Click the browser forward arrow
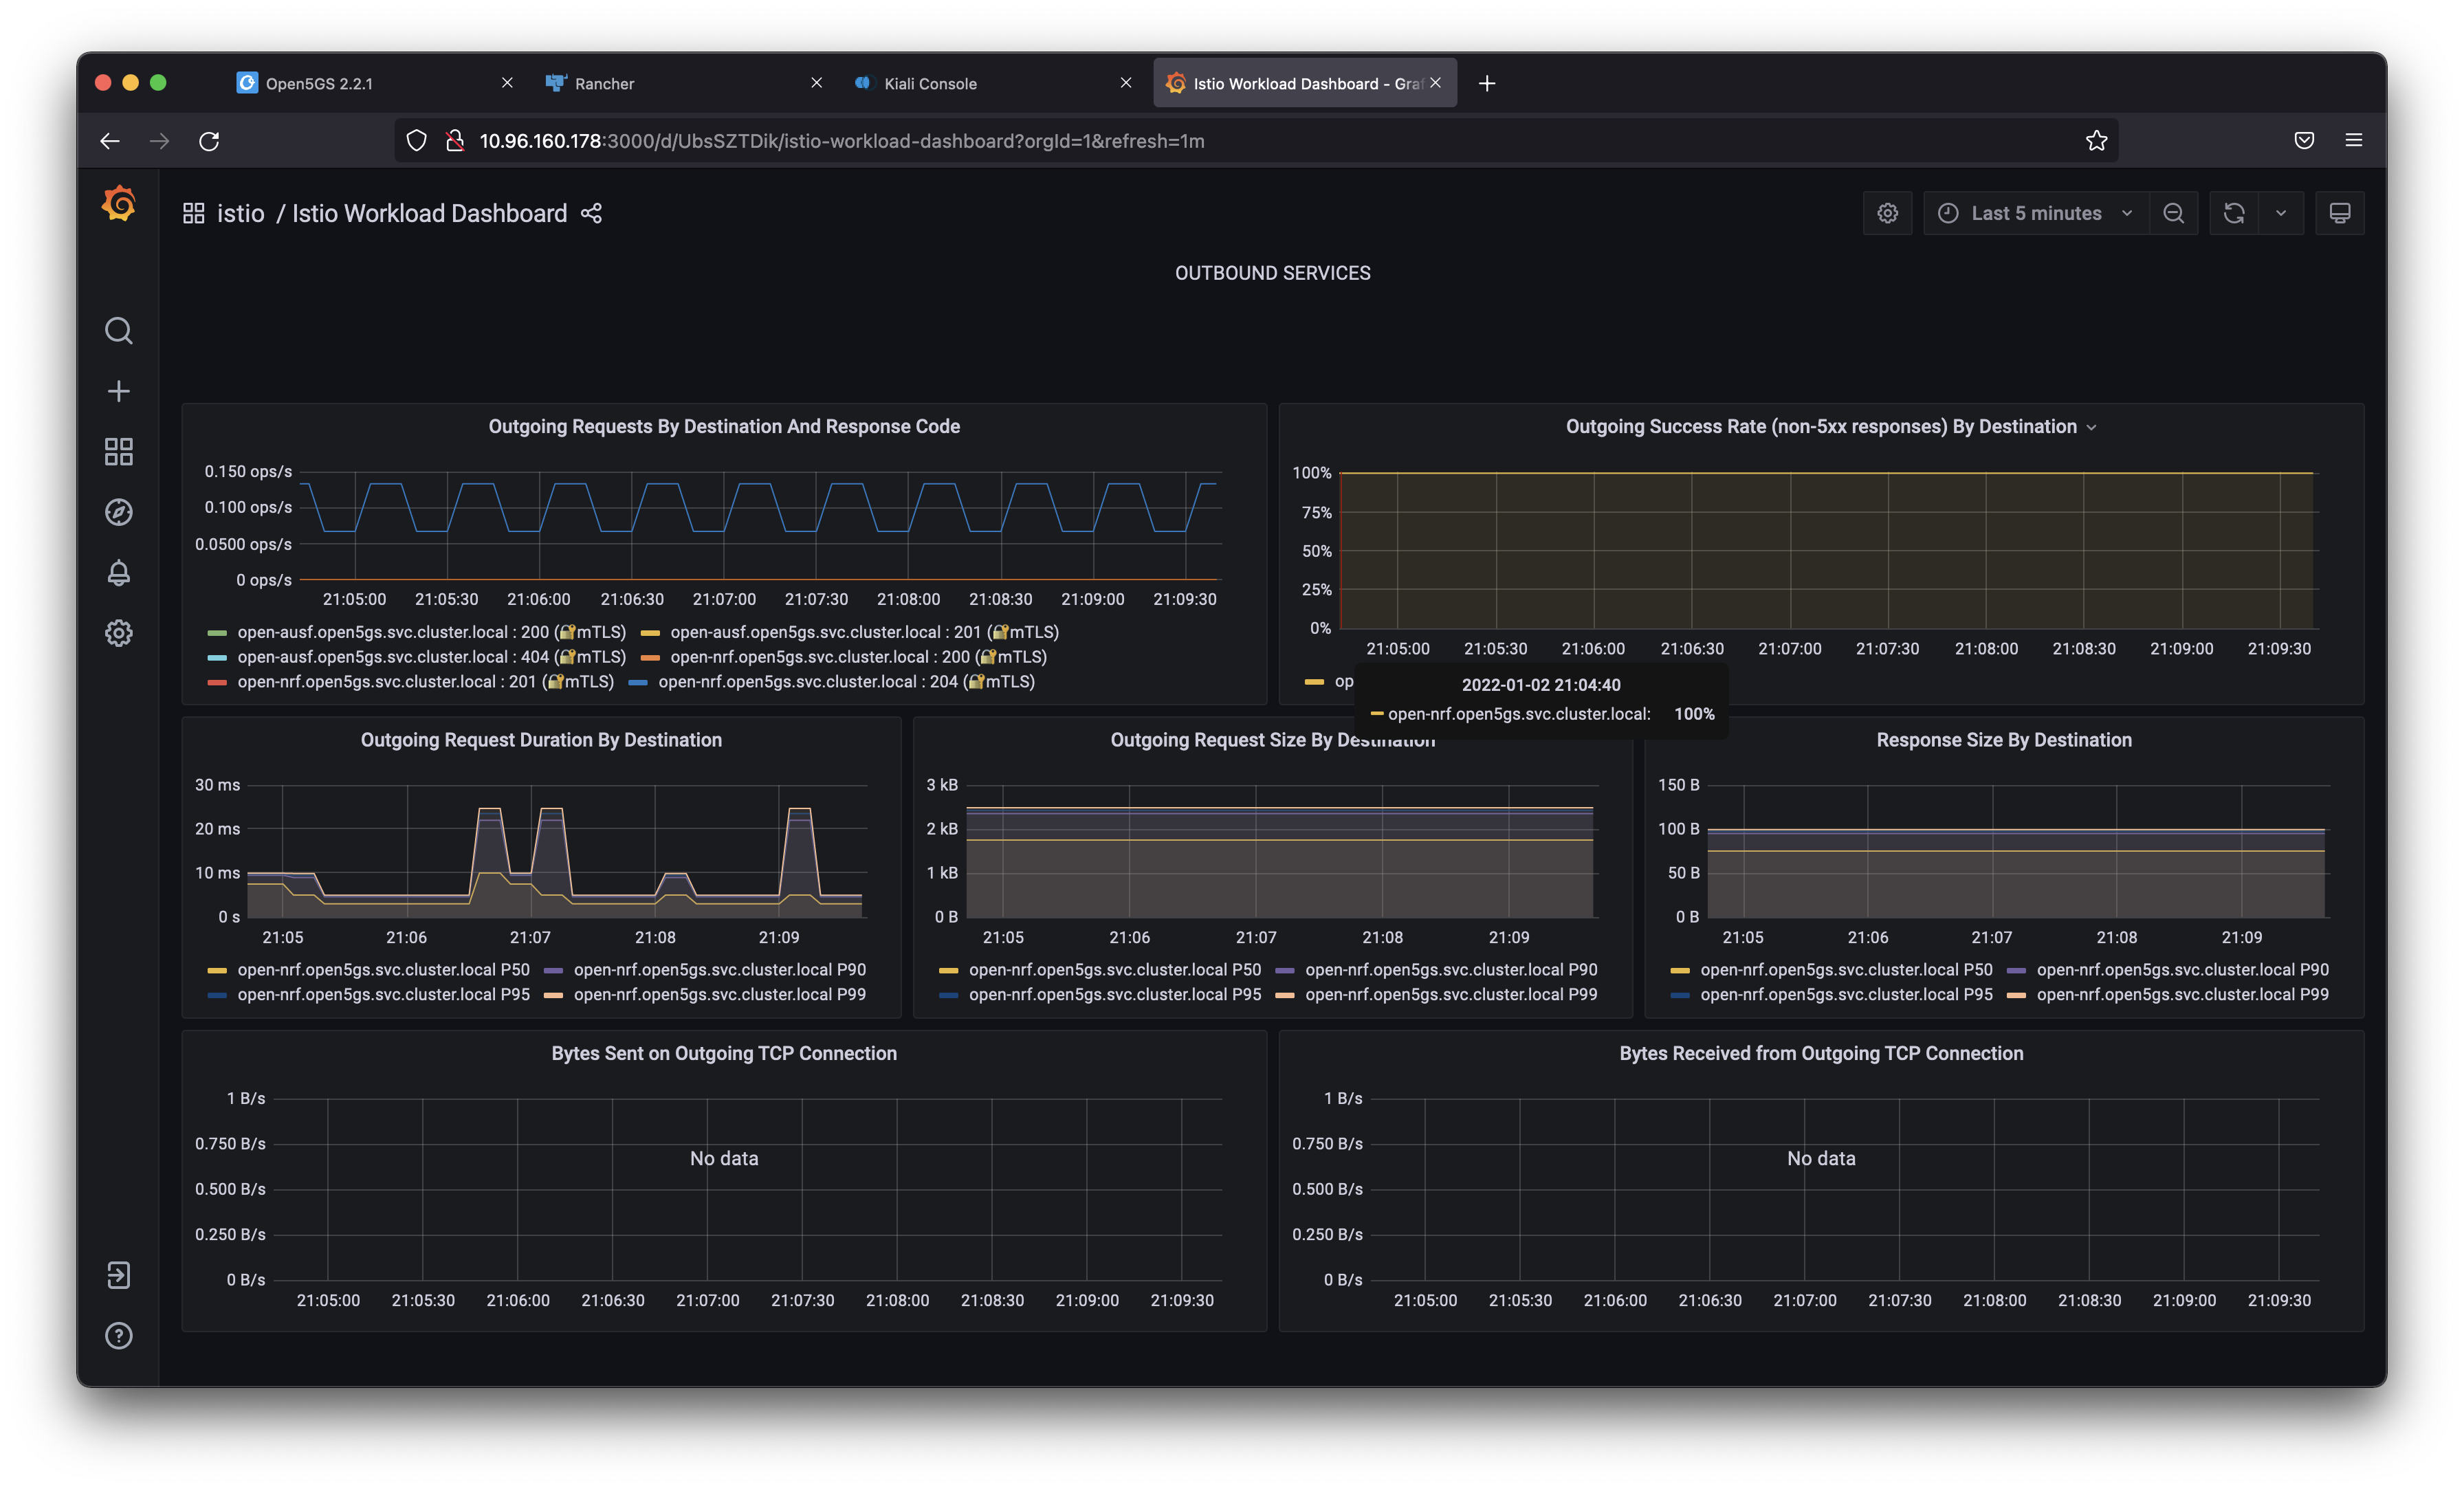The image size is (2464, 1489). coord(159,141)
